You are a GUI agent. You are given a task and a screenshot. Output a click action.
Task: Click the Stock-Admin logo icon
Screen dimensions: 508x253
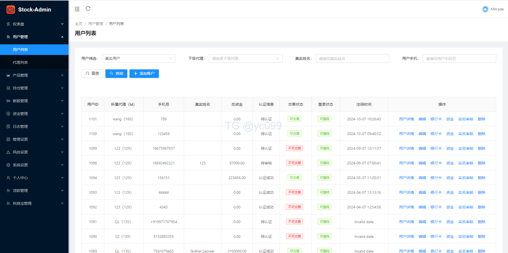coord(11,10)
